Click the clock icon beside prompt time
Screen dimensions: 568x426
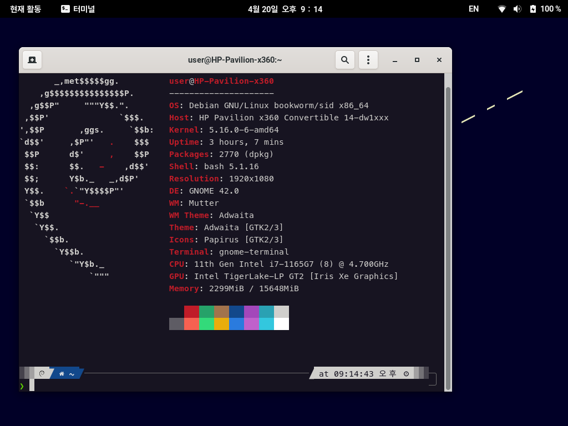click(406, 374)
